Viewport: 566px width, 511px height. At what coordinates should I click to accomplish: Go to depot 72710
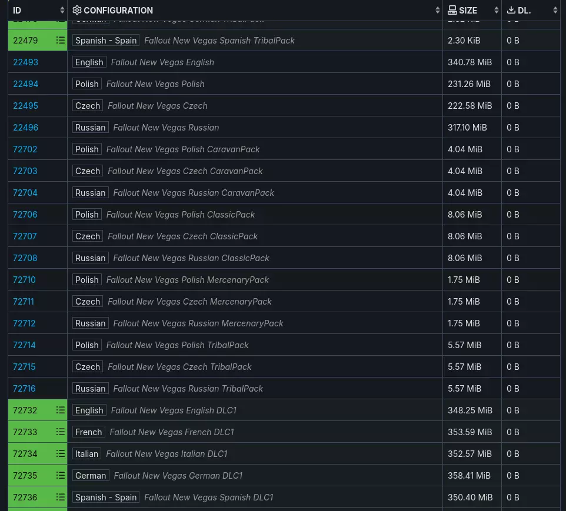click(x=24, y=280)
